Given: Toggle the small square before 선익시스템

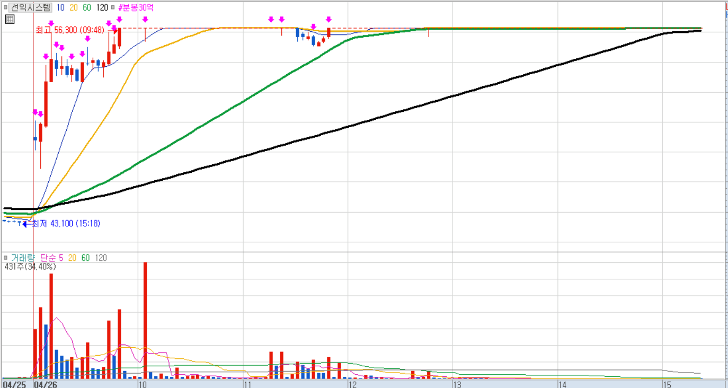Looking at the screenshot, I should [x=5, y=7].
